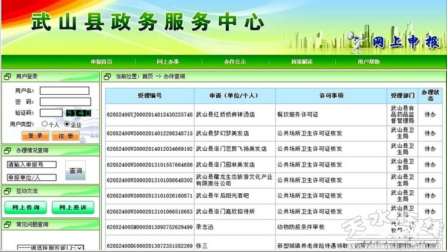Viewport: 447px width, 252px height.
Task: Click the 用户登录 panel header icon
Action: (7, 77)
